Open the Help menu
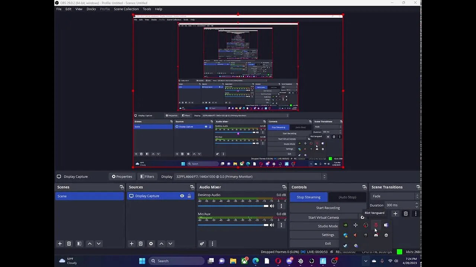The image size is (476, 267). pyautogui.click(x=159, y=9)
